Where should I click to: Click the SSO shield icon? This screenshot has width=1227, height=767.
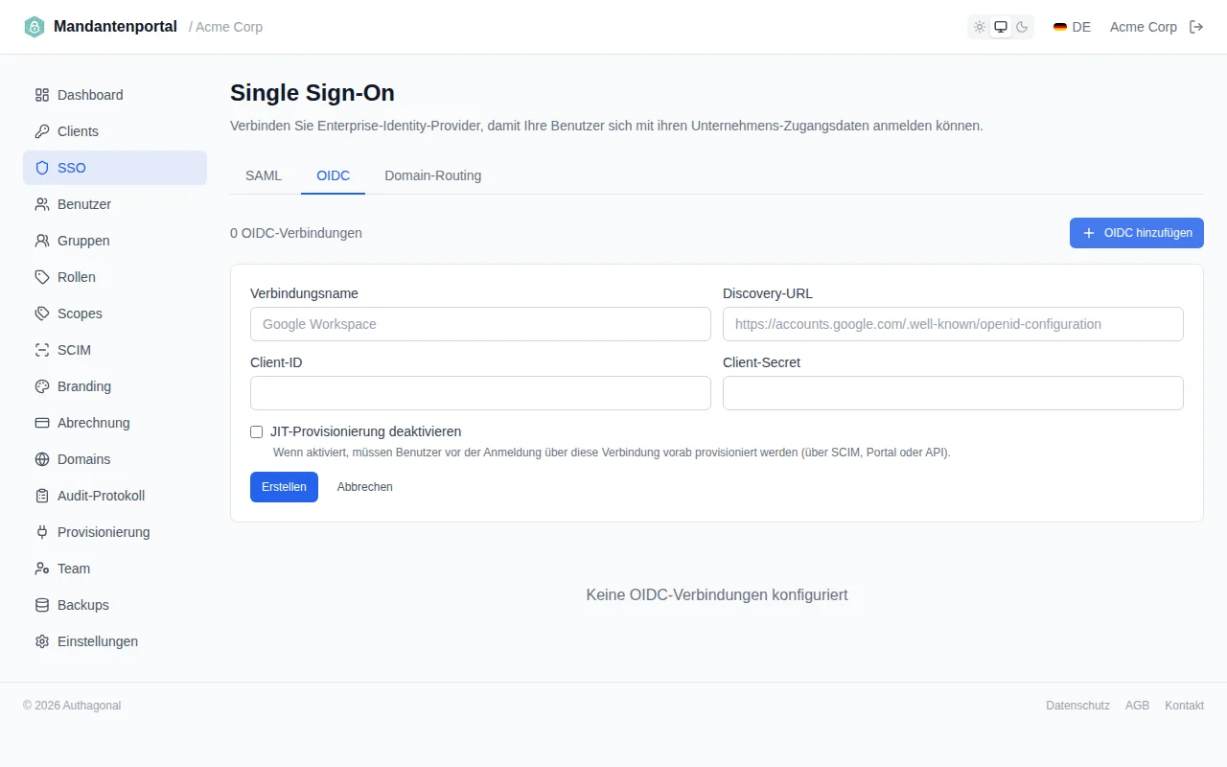click(42, 168)
